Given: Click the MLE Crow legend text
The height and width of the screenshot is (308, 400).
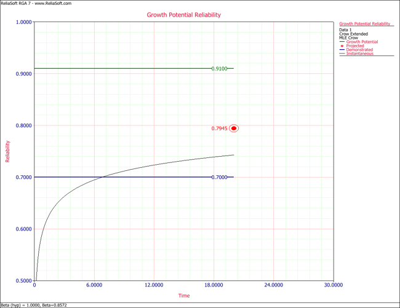Looking at the screenshot, I should 350,38.
